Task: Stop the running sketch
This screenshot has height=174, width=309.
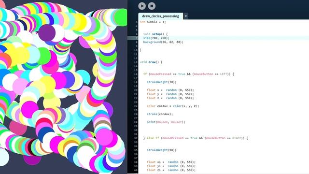Action: pyautogui.click(x=152, y=6)
